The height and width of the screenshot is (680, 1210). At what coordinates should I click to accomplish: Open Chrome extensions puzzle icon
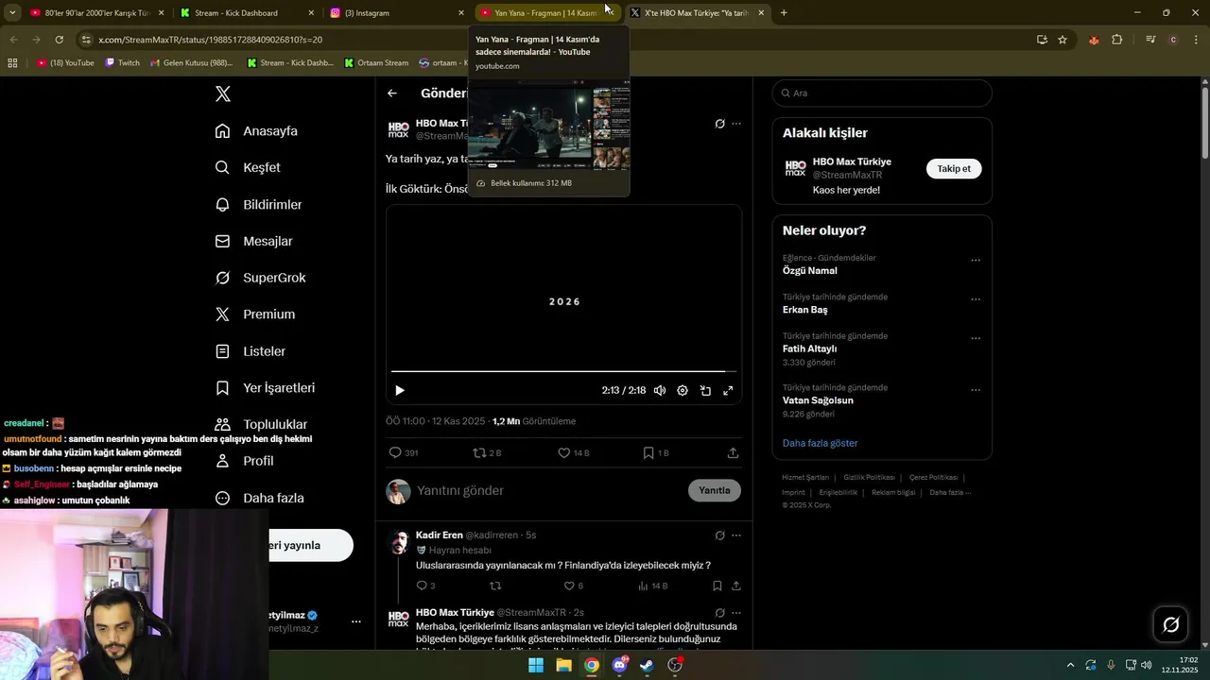[x=1117, y=40]
